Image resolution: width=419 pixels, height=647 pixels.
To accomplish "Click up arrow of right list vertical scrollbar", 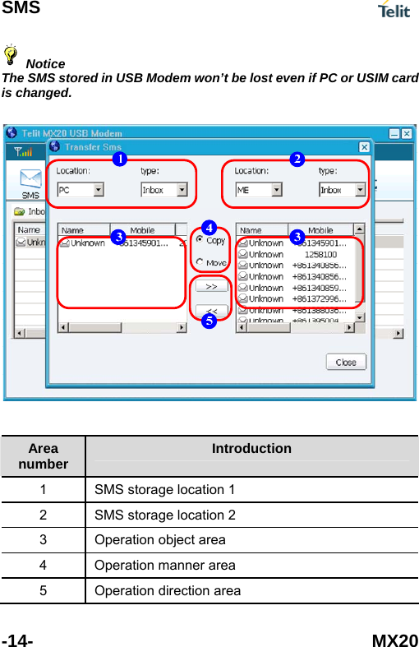I will pyautogui.click(x=360, y=229).
